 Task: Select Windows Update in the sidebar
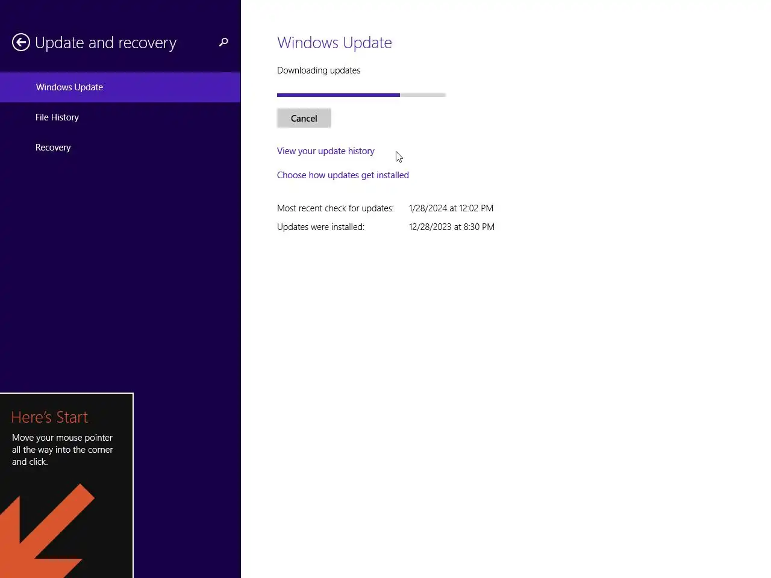(120, 87)
